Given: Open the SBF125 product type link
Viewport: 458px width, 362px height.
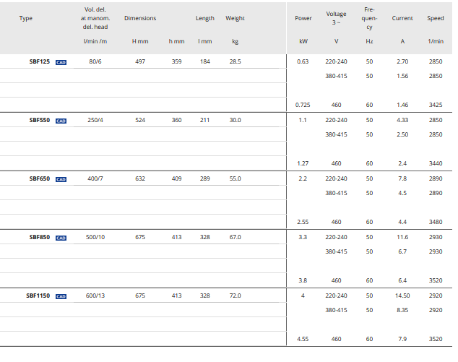Looking at the screenshot, I should pos(39,62).
